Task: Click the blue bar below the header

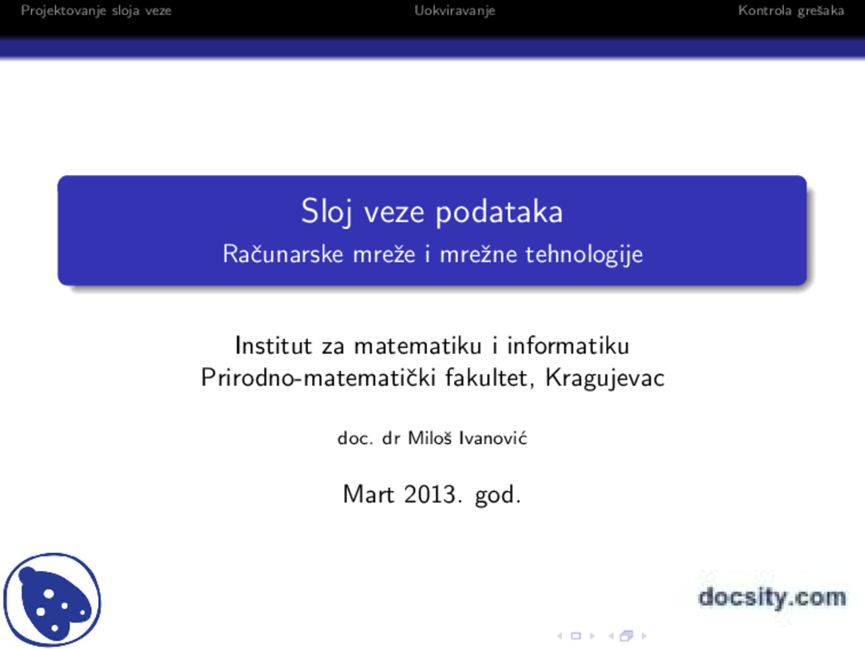Action: (x=432, y=46)
